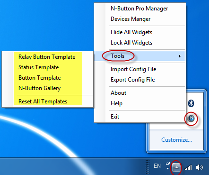
Task: Open Status Template
Action: click(39, 67)
